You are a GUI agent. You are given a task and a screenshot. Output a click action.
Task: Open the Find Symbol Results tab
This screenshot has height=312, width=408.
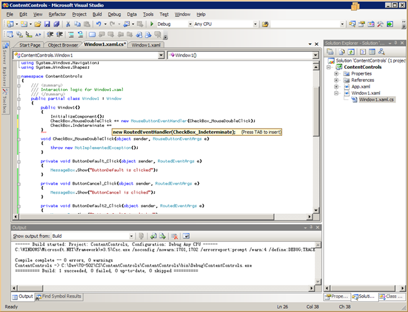(x=59, y=296)
